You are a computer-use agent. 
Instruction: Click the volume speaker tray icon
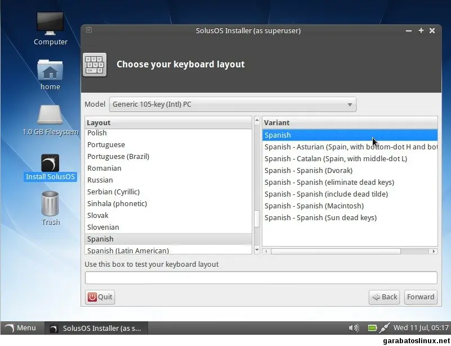coord(354,327)
